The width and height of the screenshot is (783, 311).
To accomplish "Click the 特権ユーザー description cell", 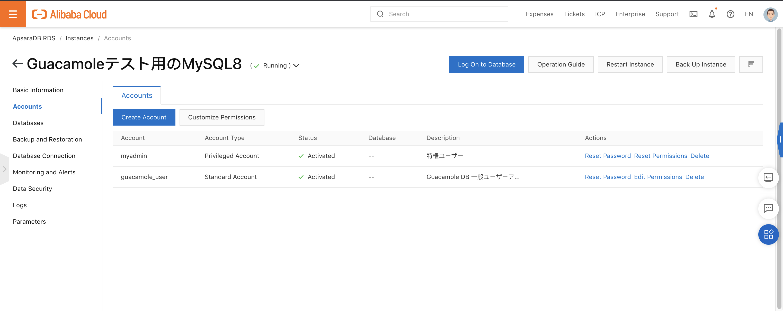I will (x=445, y=156).
